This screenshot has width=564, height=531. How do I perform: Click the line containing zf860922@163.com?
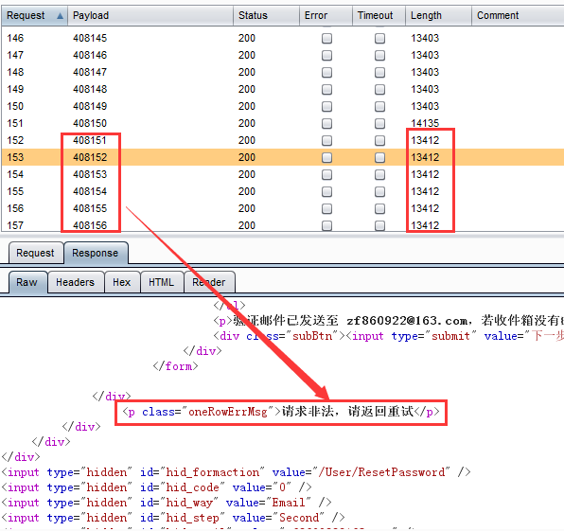(x=389, y=321)
